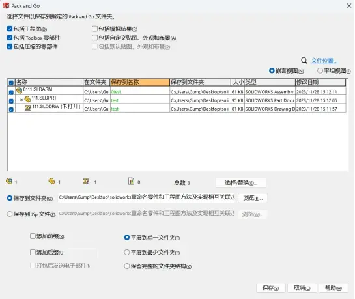Click the part count icon below the table
Viewport: 355px width, 299px height.
pos(51,181)
